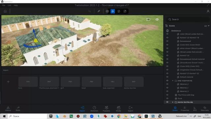The height and width of the screenshot is (119, 211).
Task: Show the Scene graph tab
Action: 175,109
